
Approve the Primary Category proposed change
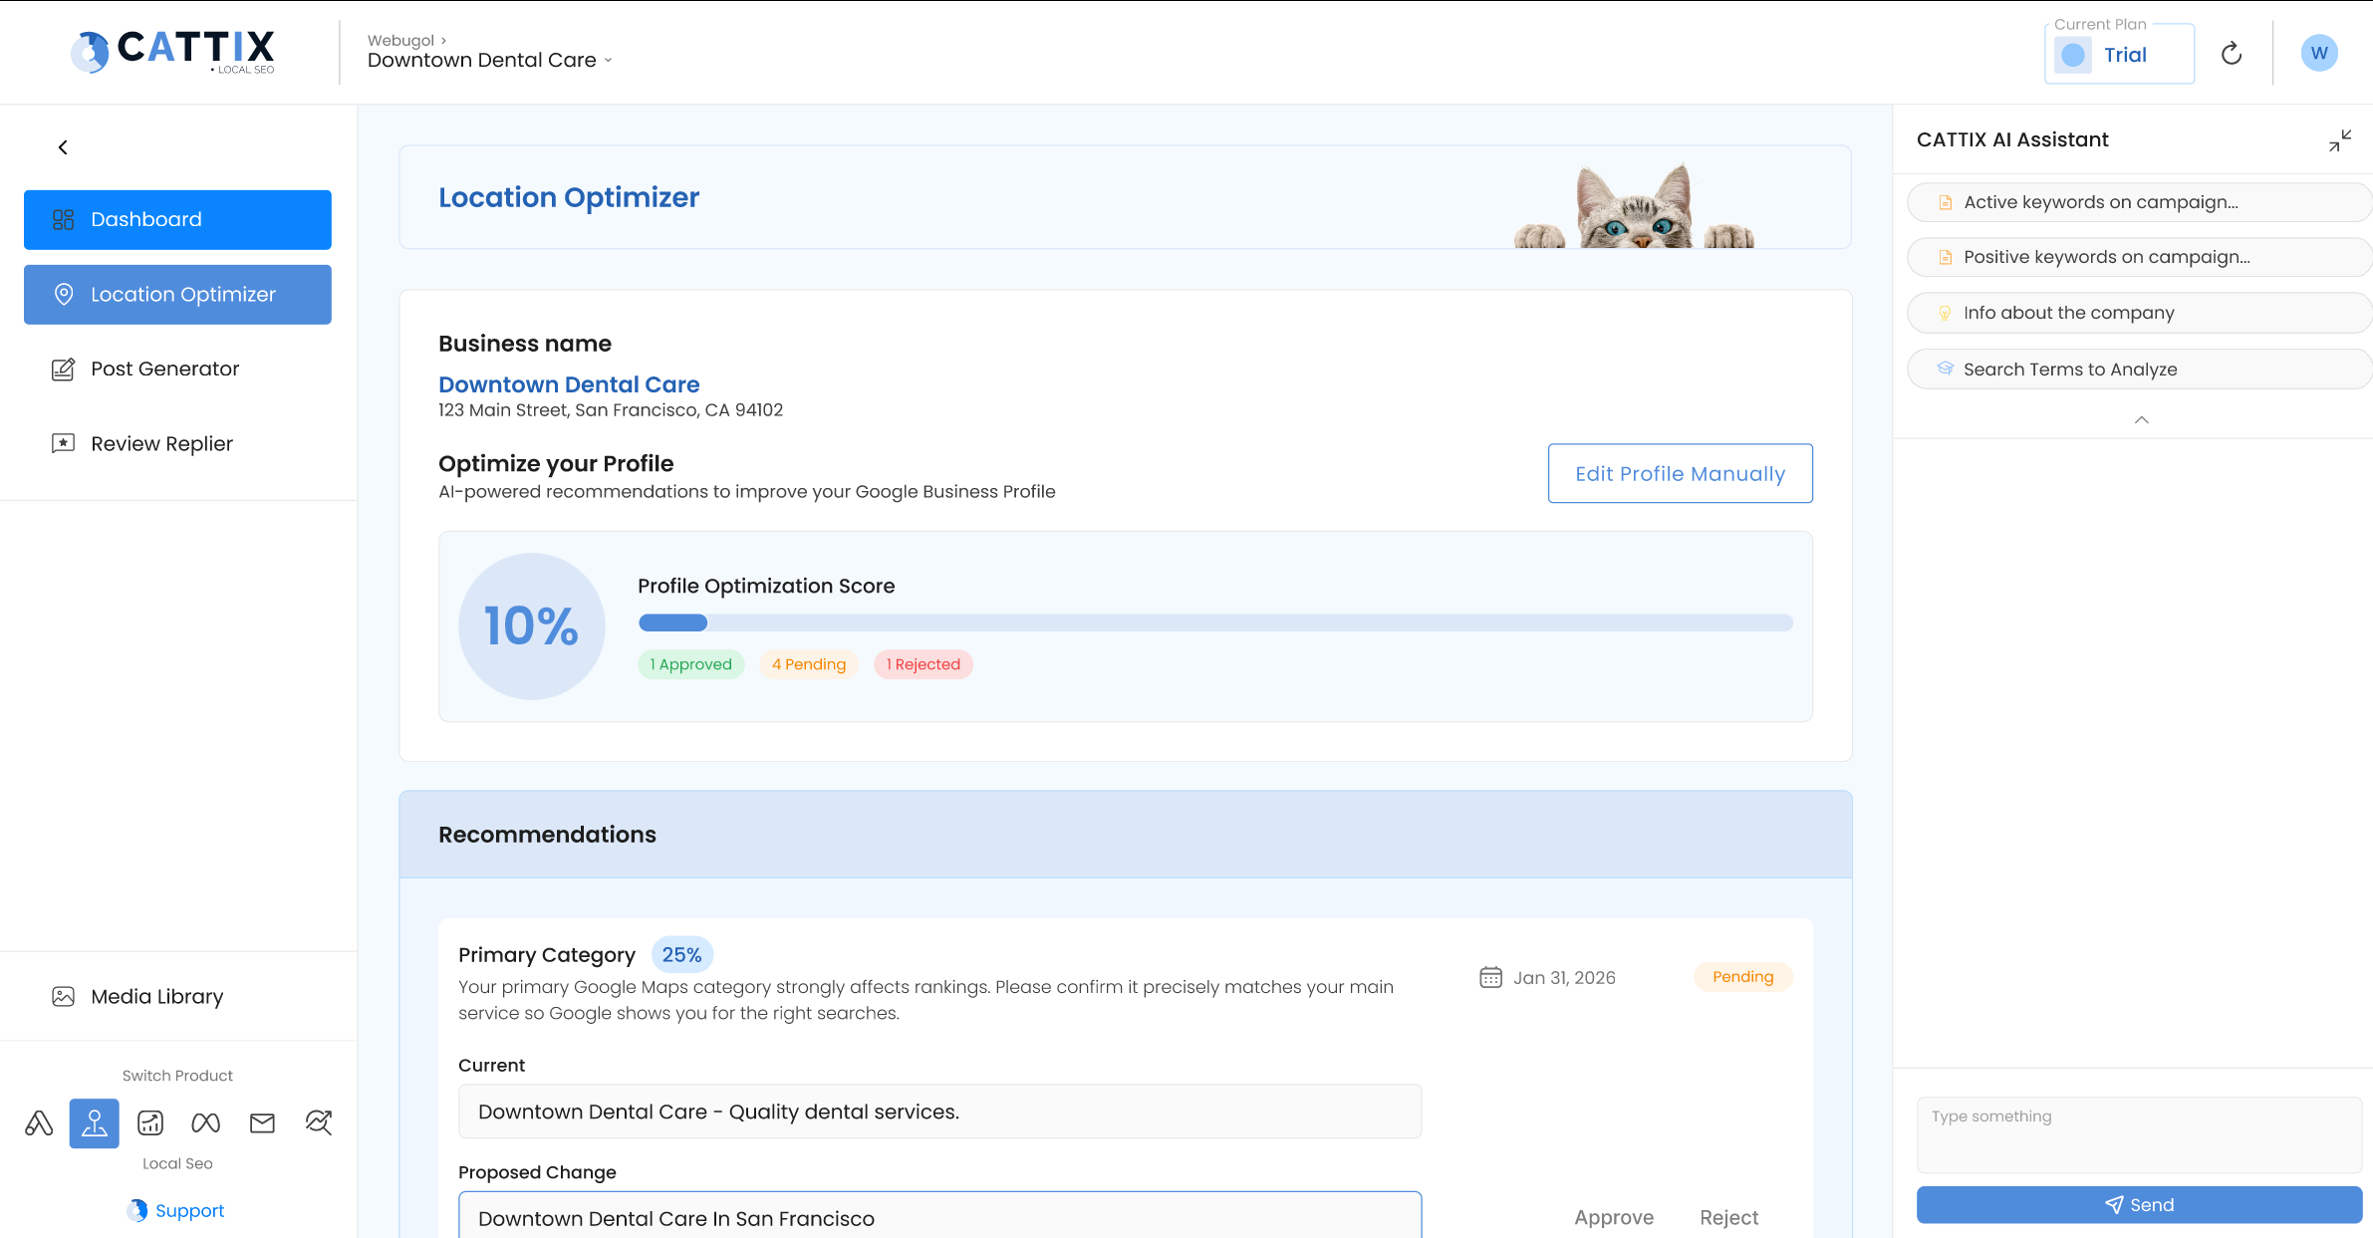click(x=1613, y=1217)
